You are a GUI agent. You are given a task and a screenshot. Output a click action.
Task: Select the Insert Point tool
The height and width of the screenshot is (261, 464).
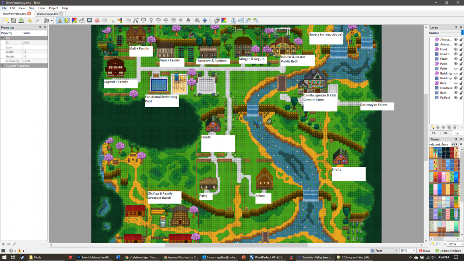(x=151, y=20)
